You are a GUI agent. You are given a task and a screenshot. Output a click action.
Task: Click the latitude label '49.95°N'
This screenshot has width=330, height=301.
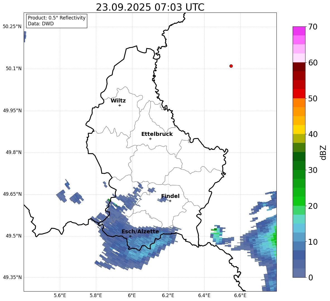point(12,111)
